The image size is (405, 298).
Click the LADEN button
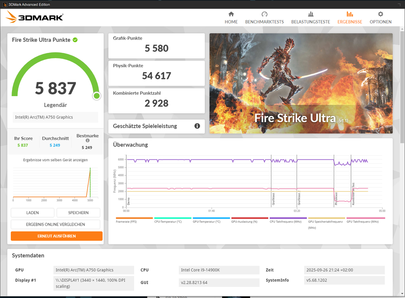tap(32, 213)
